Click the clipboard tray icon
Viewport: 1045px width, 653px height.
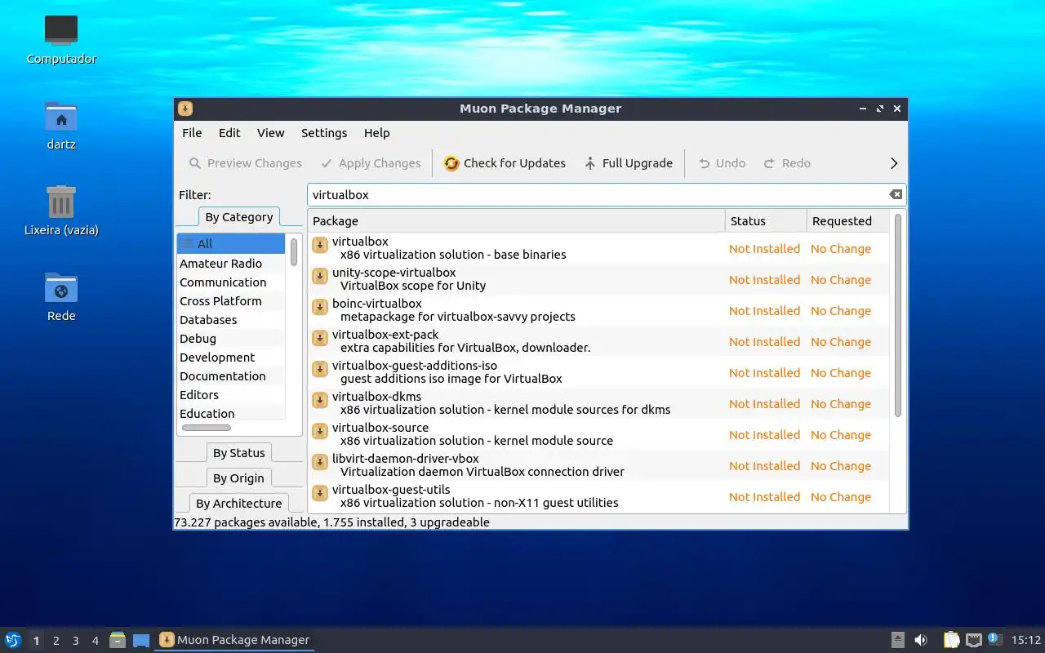pyautogui.click(x=951, y=640)
